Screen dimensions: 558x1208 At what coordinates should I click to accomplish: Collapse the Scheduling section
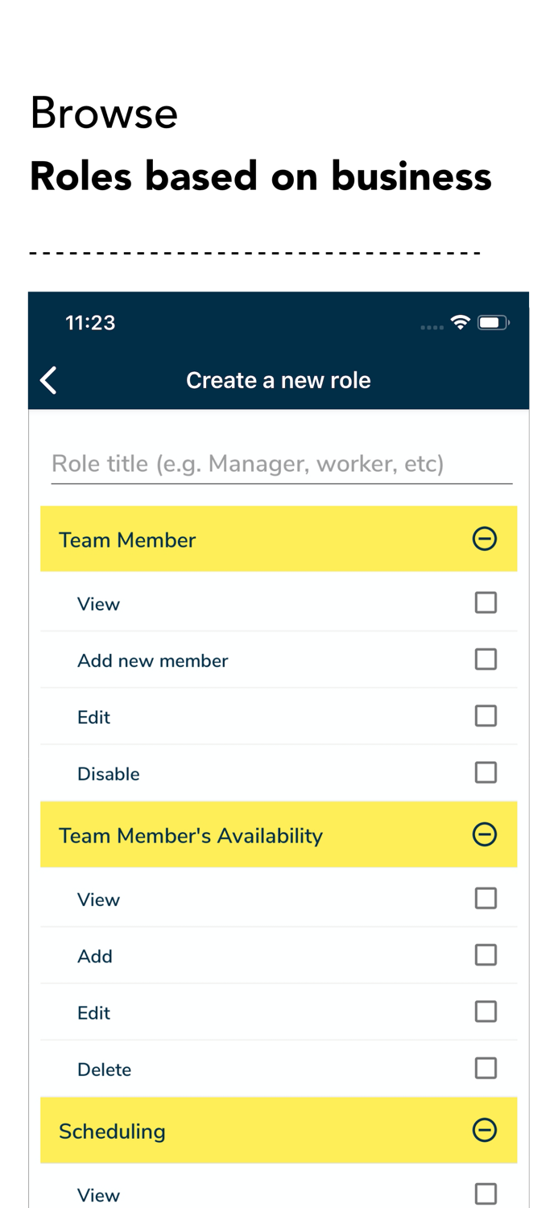tap(486, 1130)
